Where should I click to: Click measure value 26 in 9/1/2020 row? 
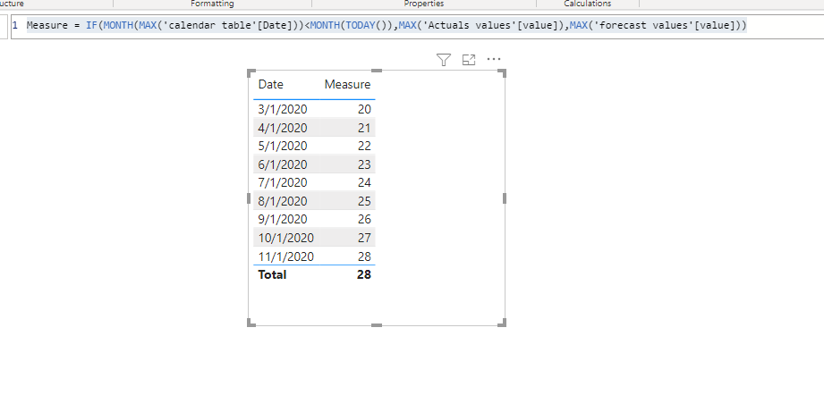364,219
